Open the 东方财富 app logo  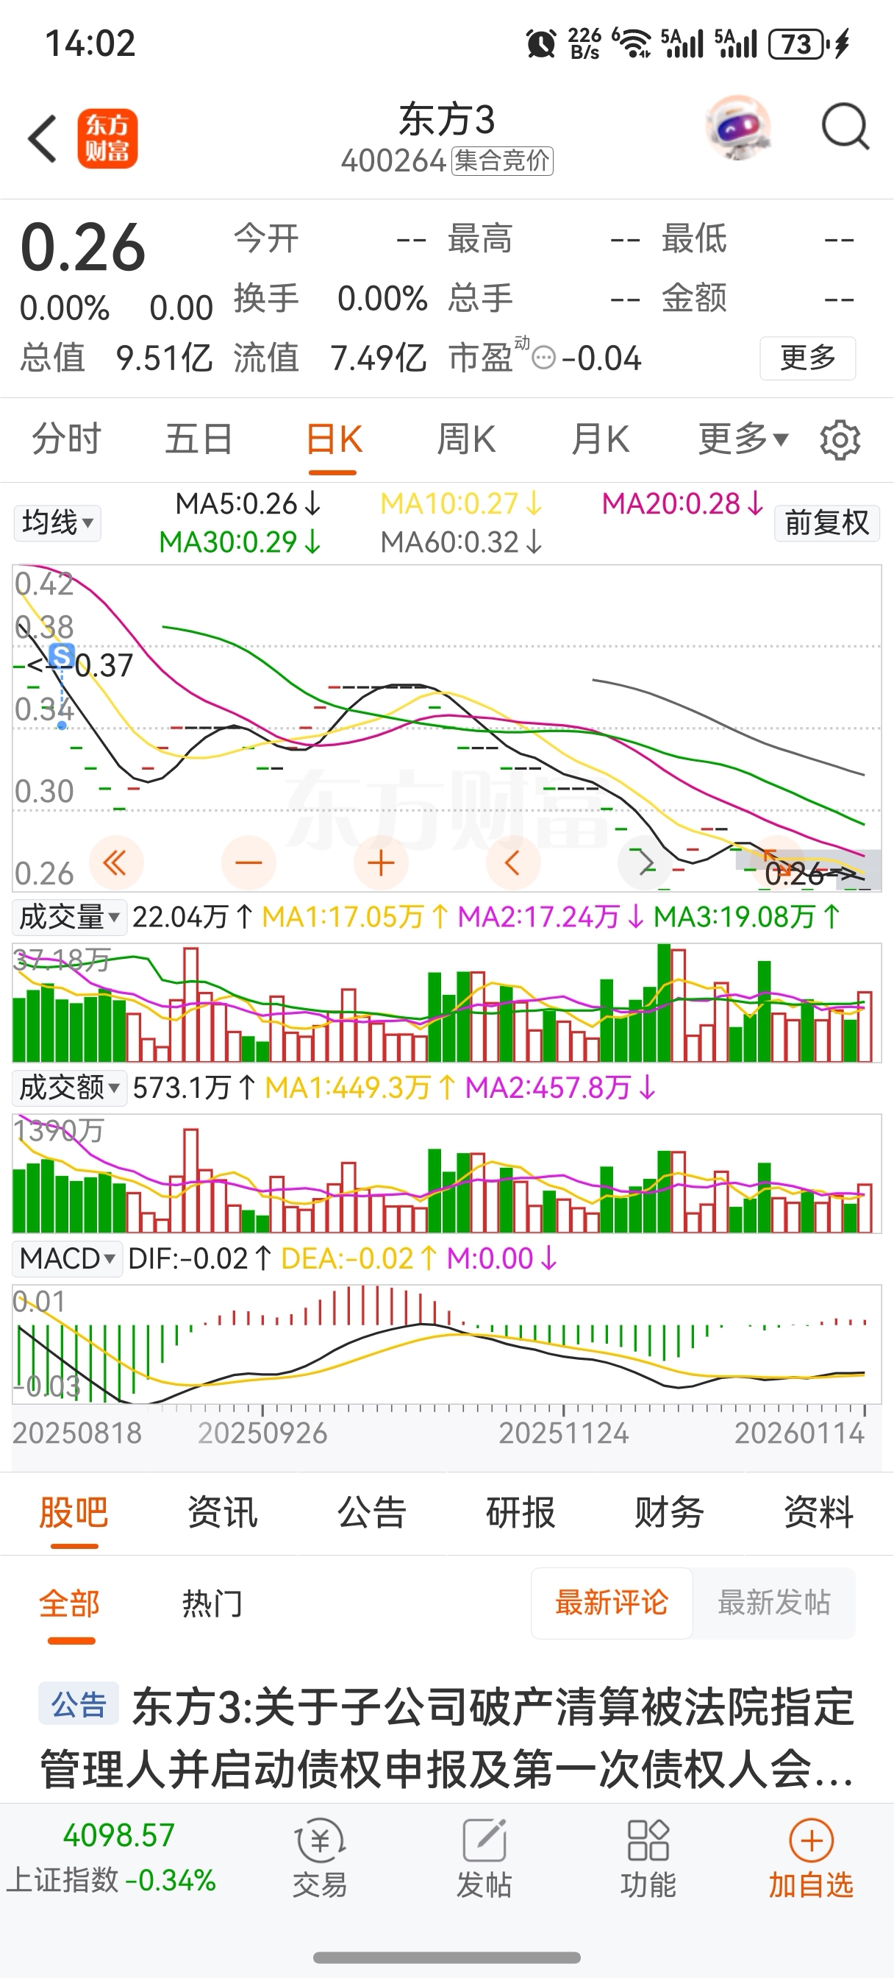[x=107, y=139]
